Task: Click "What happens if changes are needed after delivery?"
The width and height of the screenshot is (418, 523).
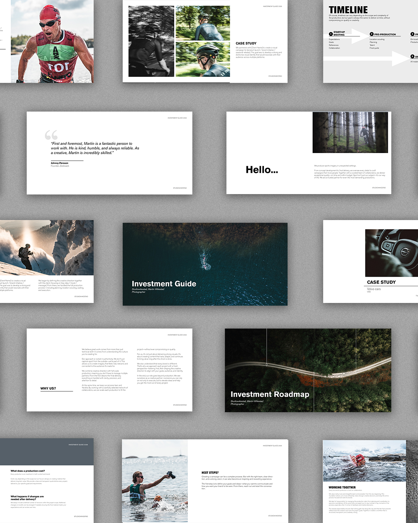Action: click(x=27, y=498)
